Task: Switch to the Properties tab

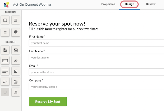Action: click(108, 4)
